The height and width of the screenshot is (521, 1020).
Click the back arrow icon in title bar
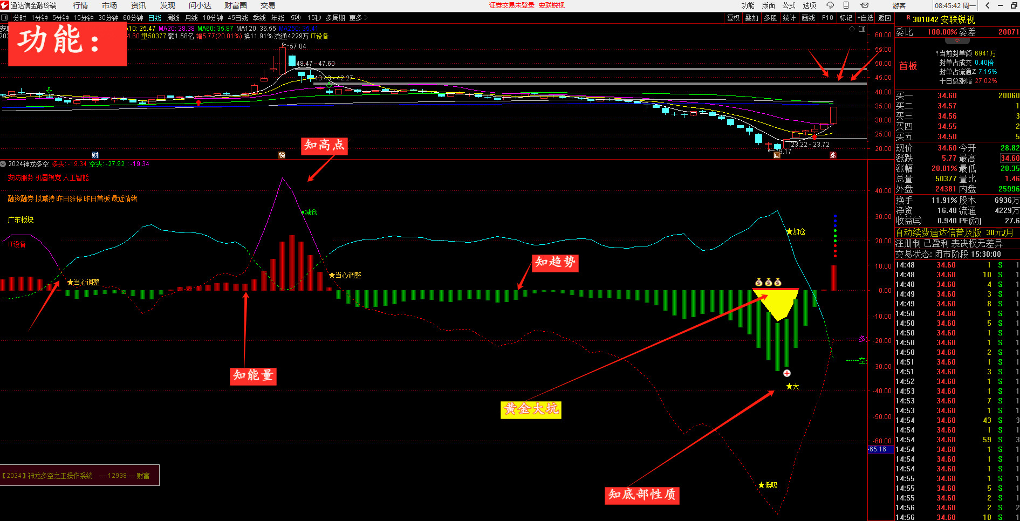[987, 5]
